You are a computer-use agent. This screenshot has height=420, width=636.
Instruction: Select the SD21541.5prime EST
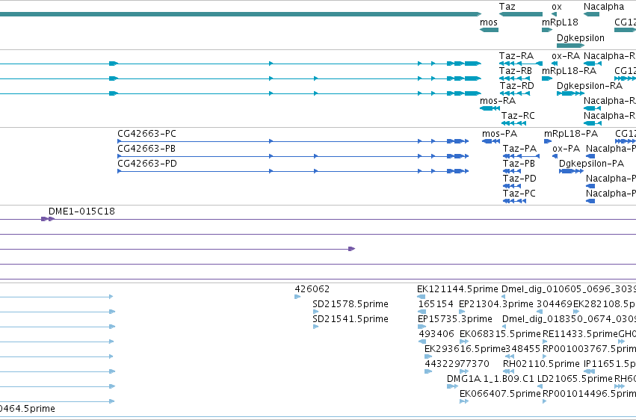315,327
